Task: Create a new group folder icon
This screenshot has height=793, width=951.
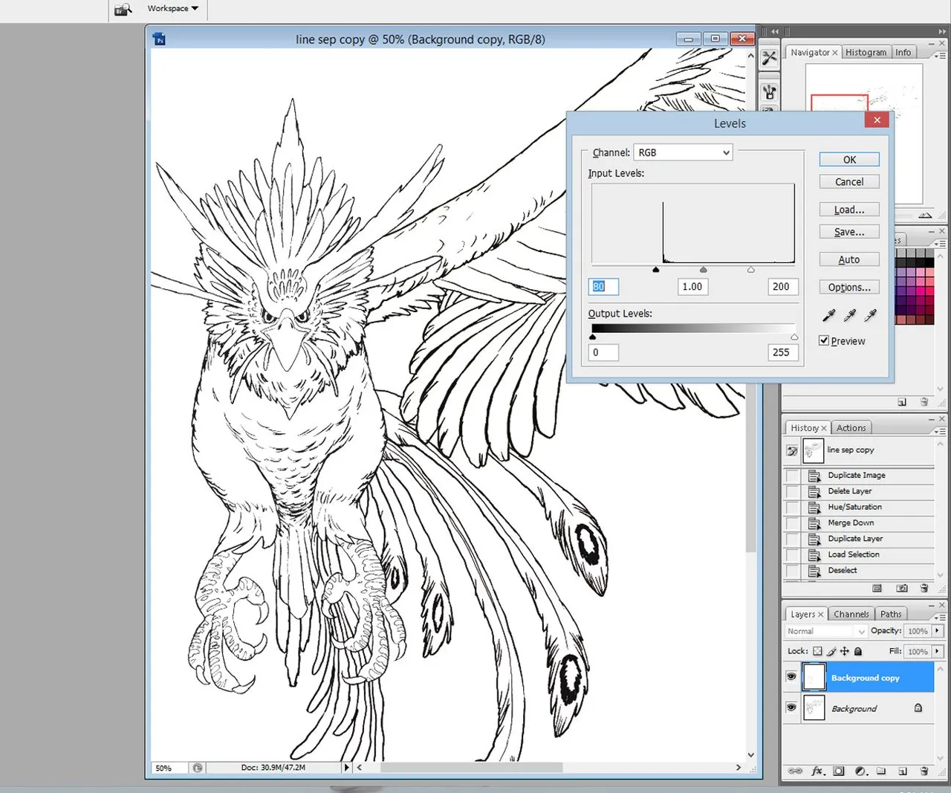Action: [881, 771]
